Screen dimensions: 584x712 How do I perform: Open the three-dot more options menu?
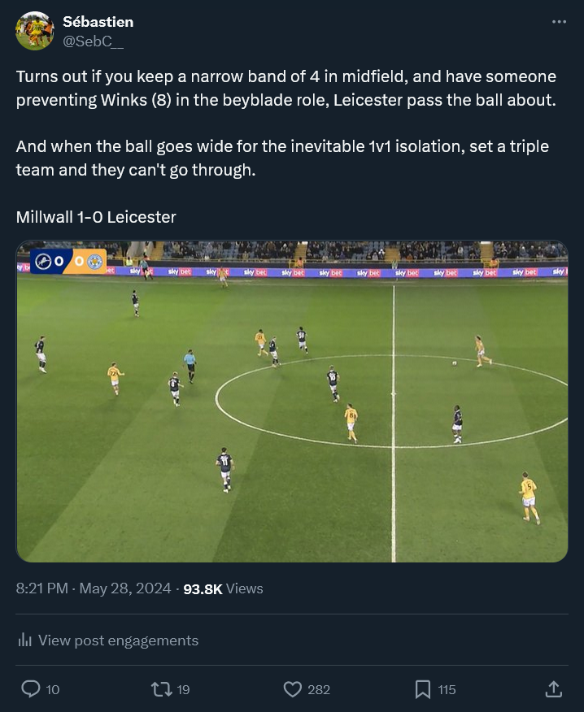point(559,22)
